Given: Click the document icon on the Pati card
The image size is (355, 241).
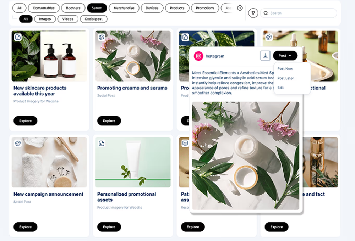Looking at the screenshot, I should tap(185, 143).
